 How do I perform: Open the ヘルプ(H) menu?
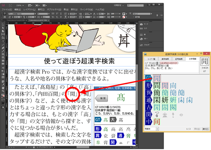pos(100,9)
